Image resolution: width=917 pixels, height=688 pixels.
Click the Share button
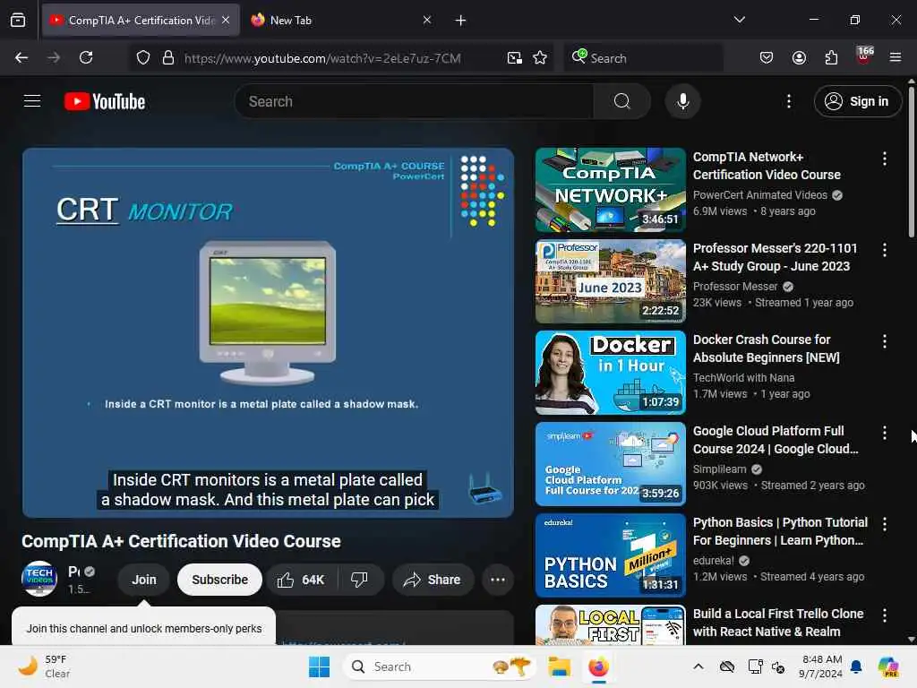point(433,580)
